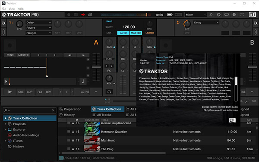259x162 pixels.
Task: Select All Tracks favorite tab
Action: pyautogui.click(x=102, y=115)
